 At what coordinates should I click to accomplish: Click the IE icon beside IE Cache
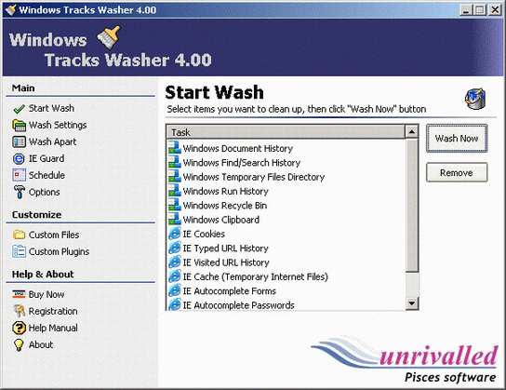pos(175,276)
